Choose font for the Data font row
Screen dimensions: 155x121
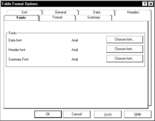click(125, 39)
